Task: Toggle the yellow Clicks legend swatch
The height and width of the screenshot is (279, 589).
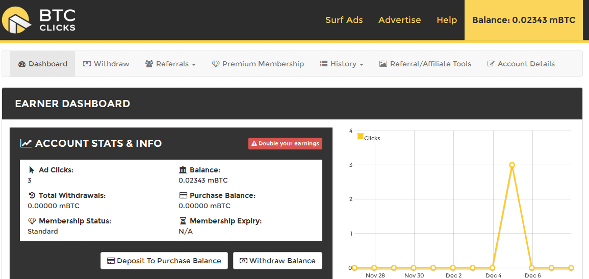Action: (x=361, y=137)
